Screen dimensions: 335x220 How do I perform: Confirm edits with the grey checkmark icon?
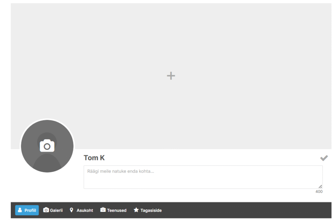pyautogui.click(x=324, y=158)
